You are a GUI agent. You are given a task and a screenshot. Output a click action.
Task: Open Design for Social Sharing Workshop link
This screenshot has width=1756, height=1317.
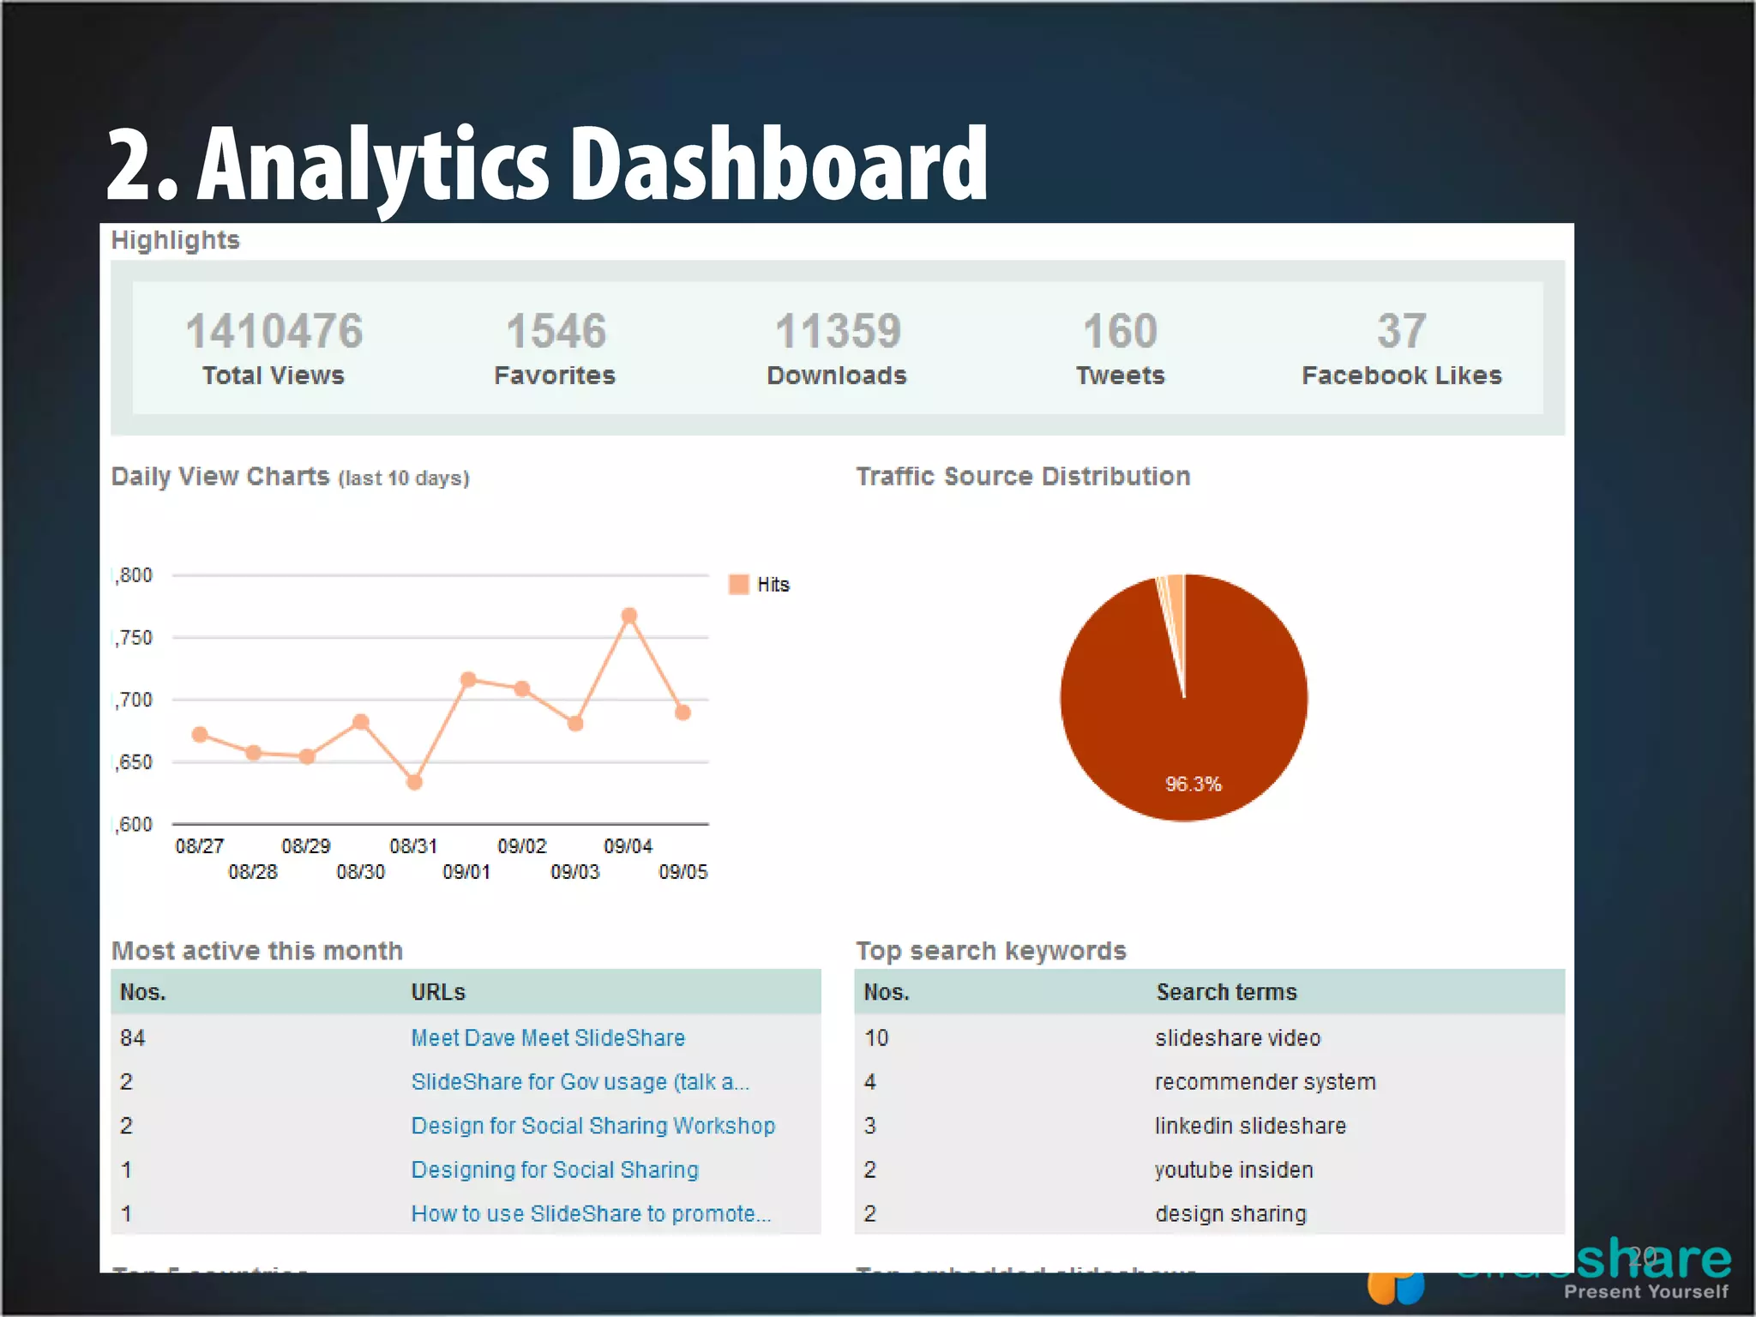tap(592, 1126)
